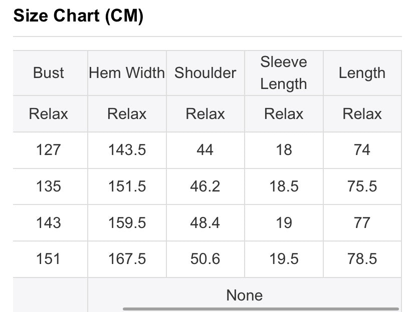Click the Shoulder column header
The width and height of the screenshot is (407, 312).
[206, 73]
